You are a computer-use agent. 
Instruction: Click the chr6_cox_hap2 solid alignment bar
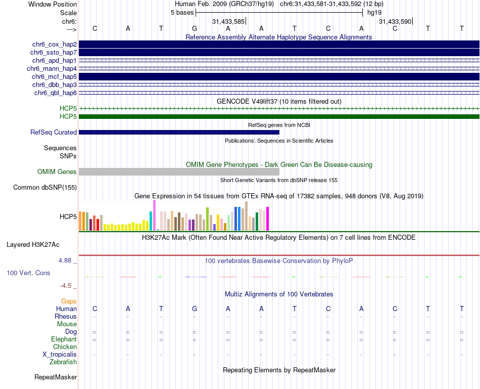[279, 44]
